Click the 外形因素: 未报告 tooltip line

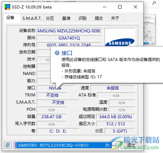(78, 71)
